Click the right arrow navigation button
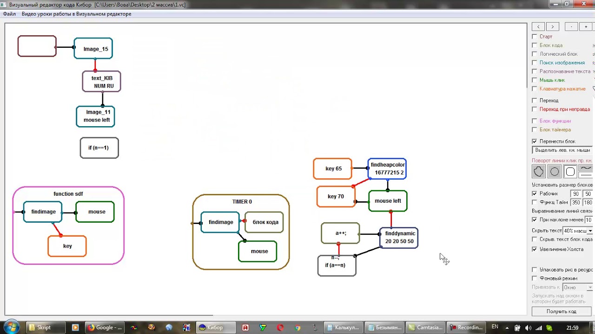The width and height of the screenshot is (595, 334). pos(552,26)
